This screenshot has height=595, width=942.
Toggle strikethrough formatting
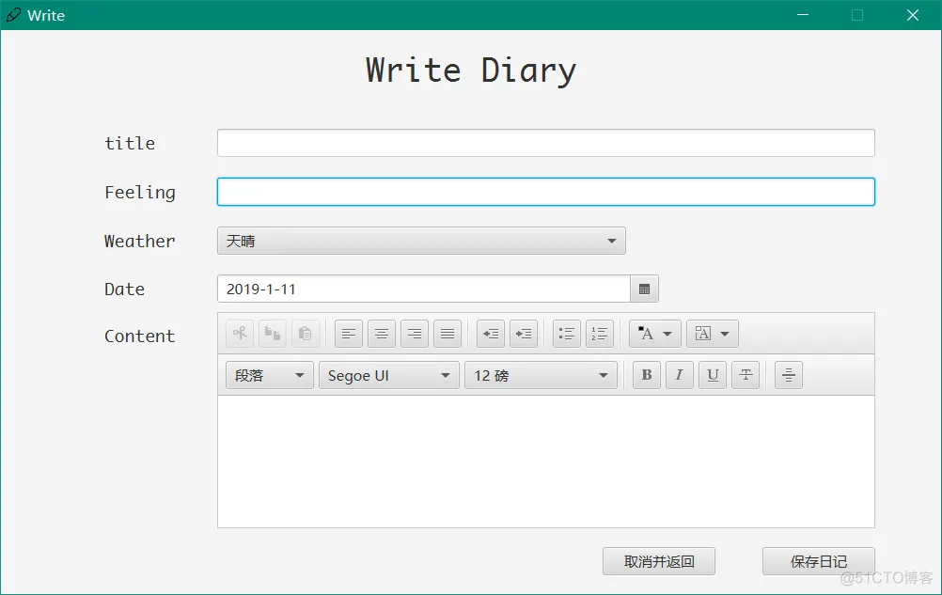click(746, 375)
